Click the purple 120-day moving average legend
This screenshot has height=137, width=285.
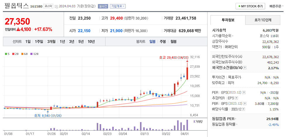34,54
